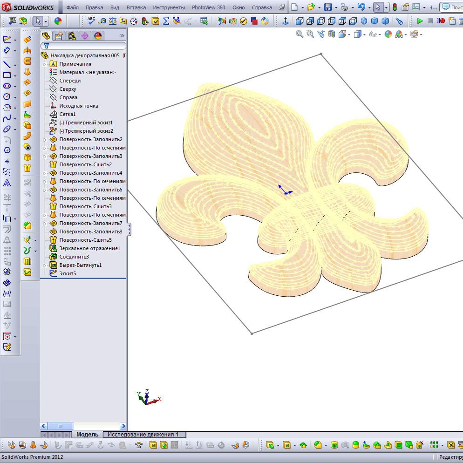Expand the Вырез-Вытянуть1 feature node
The width and height of the screenshot is (463, 463).
coord(45,265)
